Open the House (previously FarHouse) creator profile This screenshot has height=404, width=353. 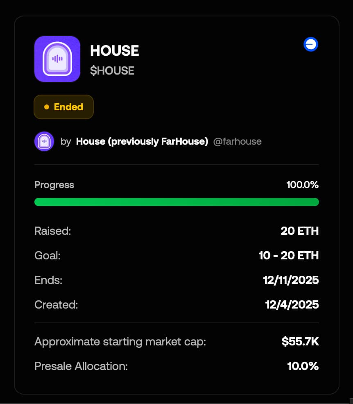coord(142,141)
